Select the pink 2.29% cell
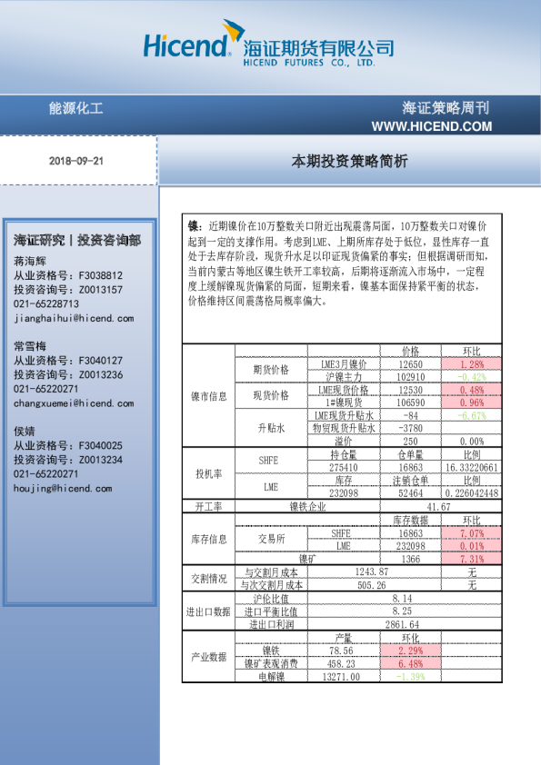The height and width of the screenshot is (765, 541). (411, 651)
